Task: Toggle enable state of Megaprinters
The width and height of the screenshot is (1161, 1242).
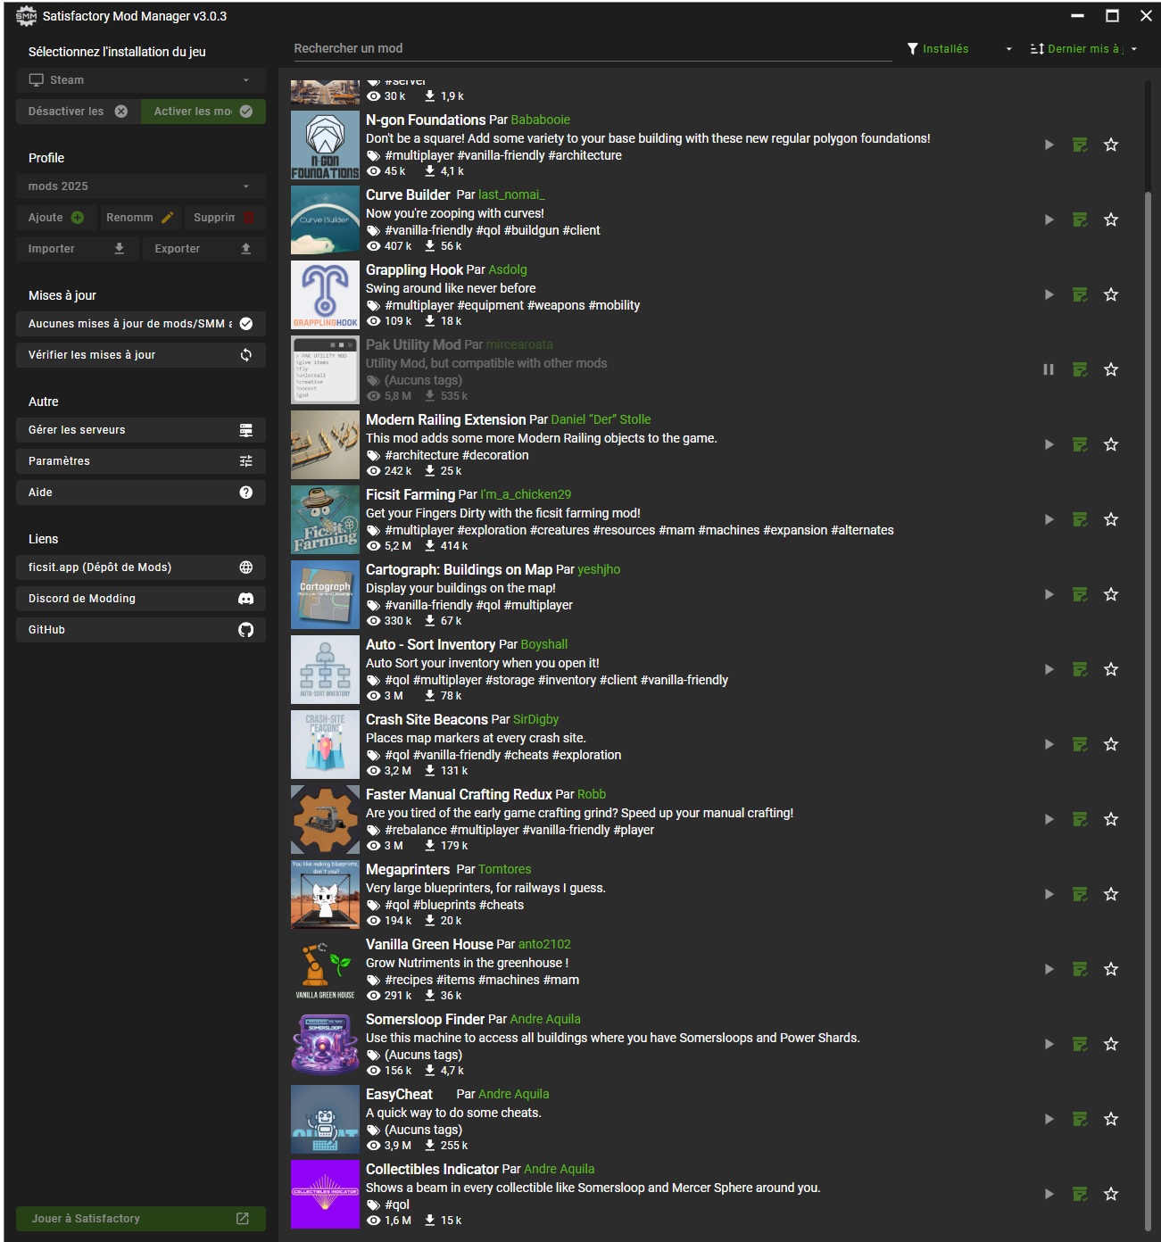Action: [x=1049, y=894]
